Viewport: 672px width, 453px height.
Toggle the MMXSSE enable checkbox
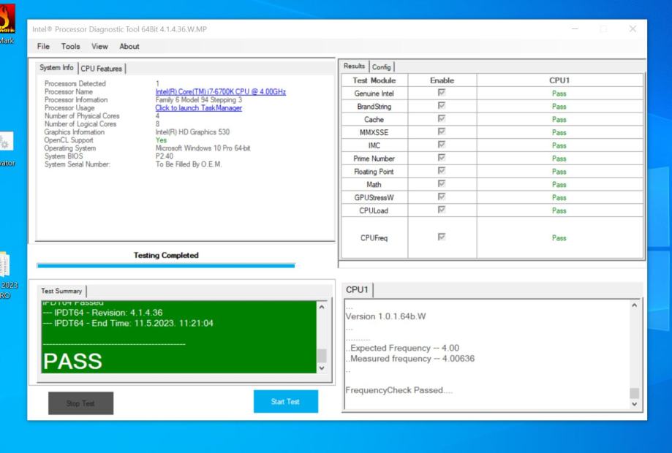(442, 132)
